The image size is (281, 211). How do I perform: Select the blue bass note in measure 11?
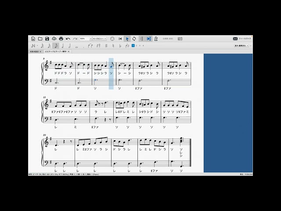95,81
